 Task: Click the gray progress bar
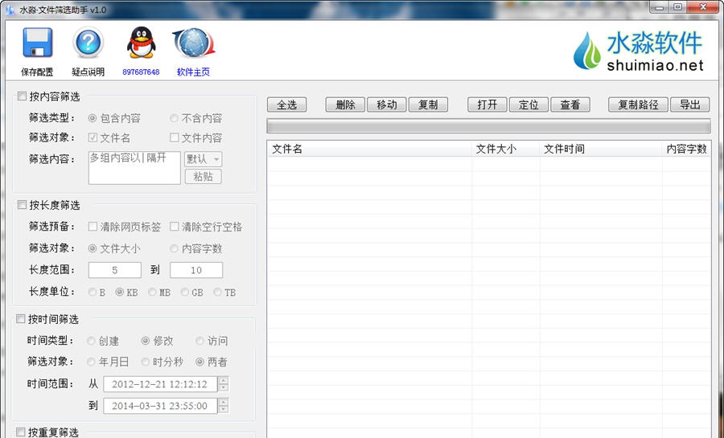pos(488,126)
